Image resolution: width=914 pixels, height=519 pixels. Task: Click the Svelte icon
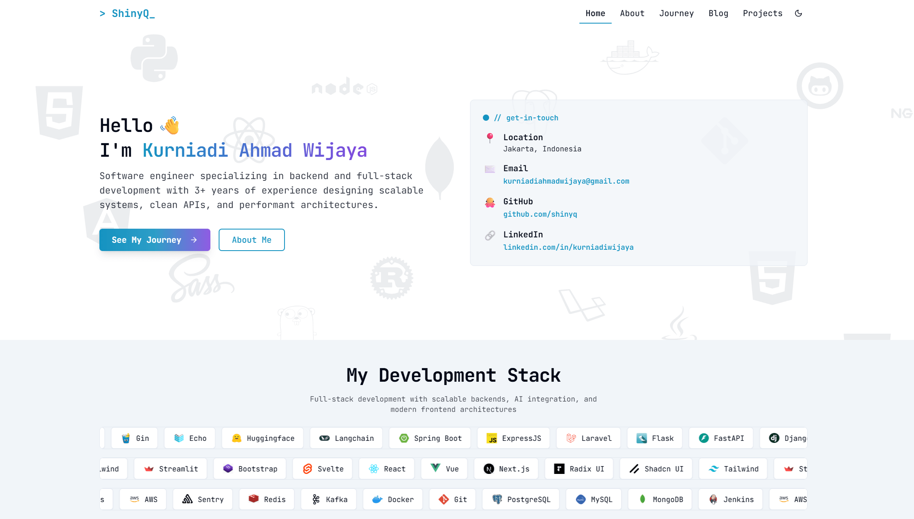[x=308, y=469]
